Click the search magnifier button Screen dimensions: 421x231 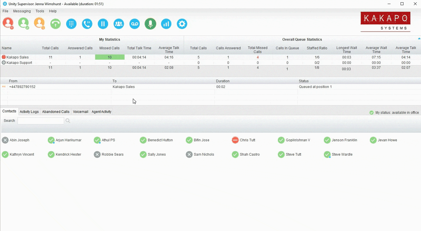click(68, 121)
